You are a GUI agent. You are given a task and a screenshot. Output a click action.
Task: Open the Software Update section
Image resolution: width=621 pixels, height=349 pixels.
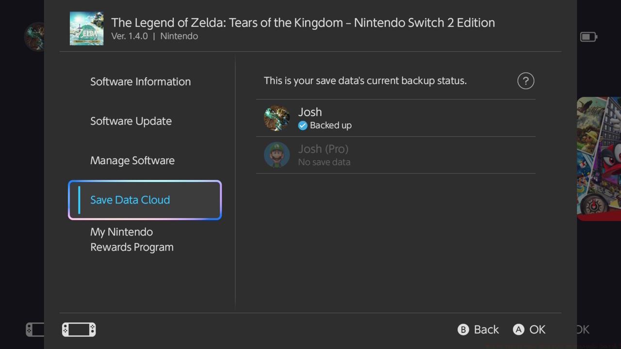(131, 121)
